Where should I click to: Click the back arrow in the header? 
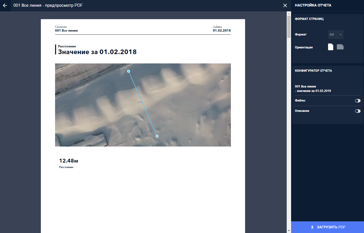point(5,5)
